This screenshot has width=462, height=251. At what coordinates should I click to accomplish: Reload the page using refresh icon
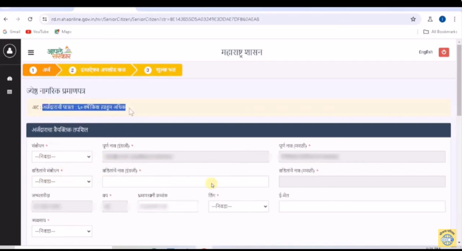click(30, 19)
